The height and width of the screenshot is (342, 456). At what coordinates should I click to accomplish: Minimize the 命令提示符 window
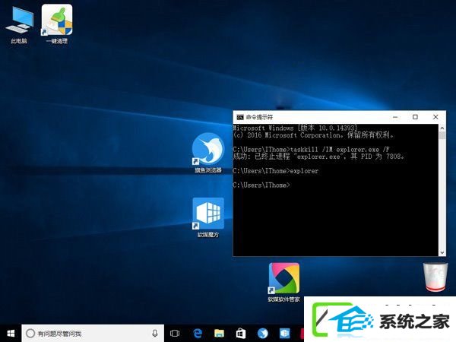[x=395, y=117]
